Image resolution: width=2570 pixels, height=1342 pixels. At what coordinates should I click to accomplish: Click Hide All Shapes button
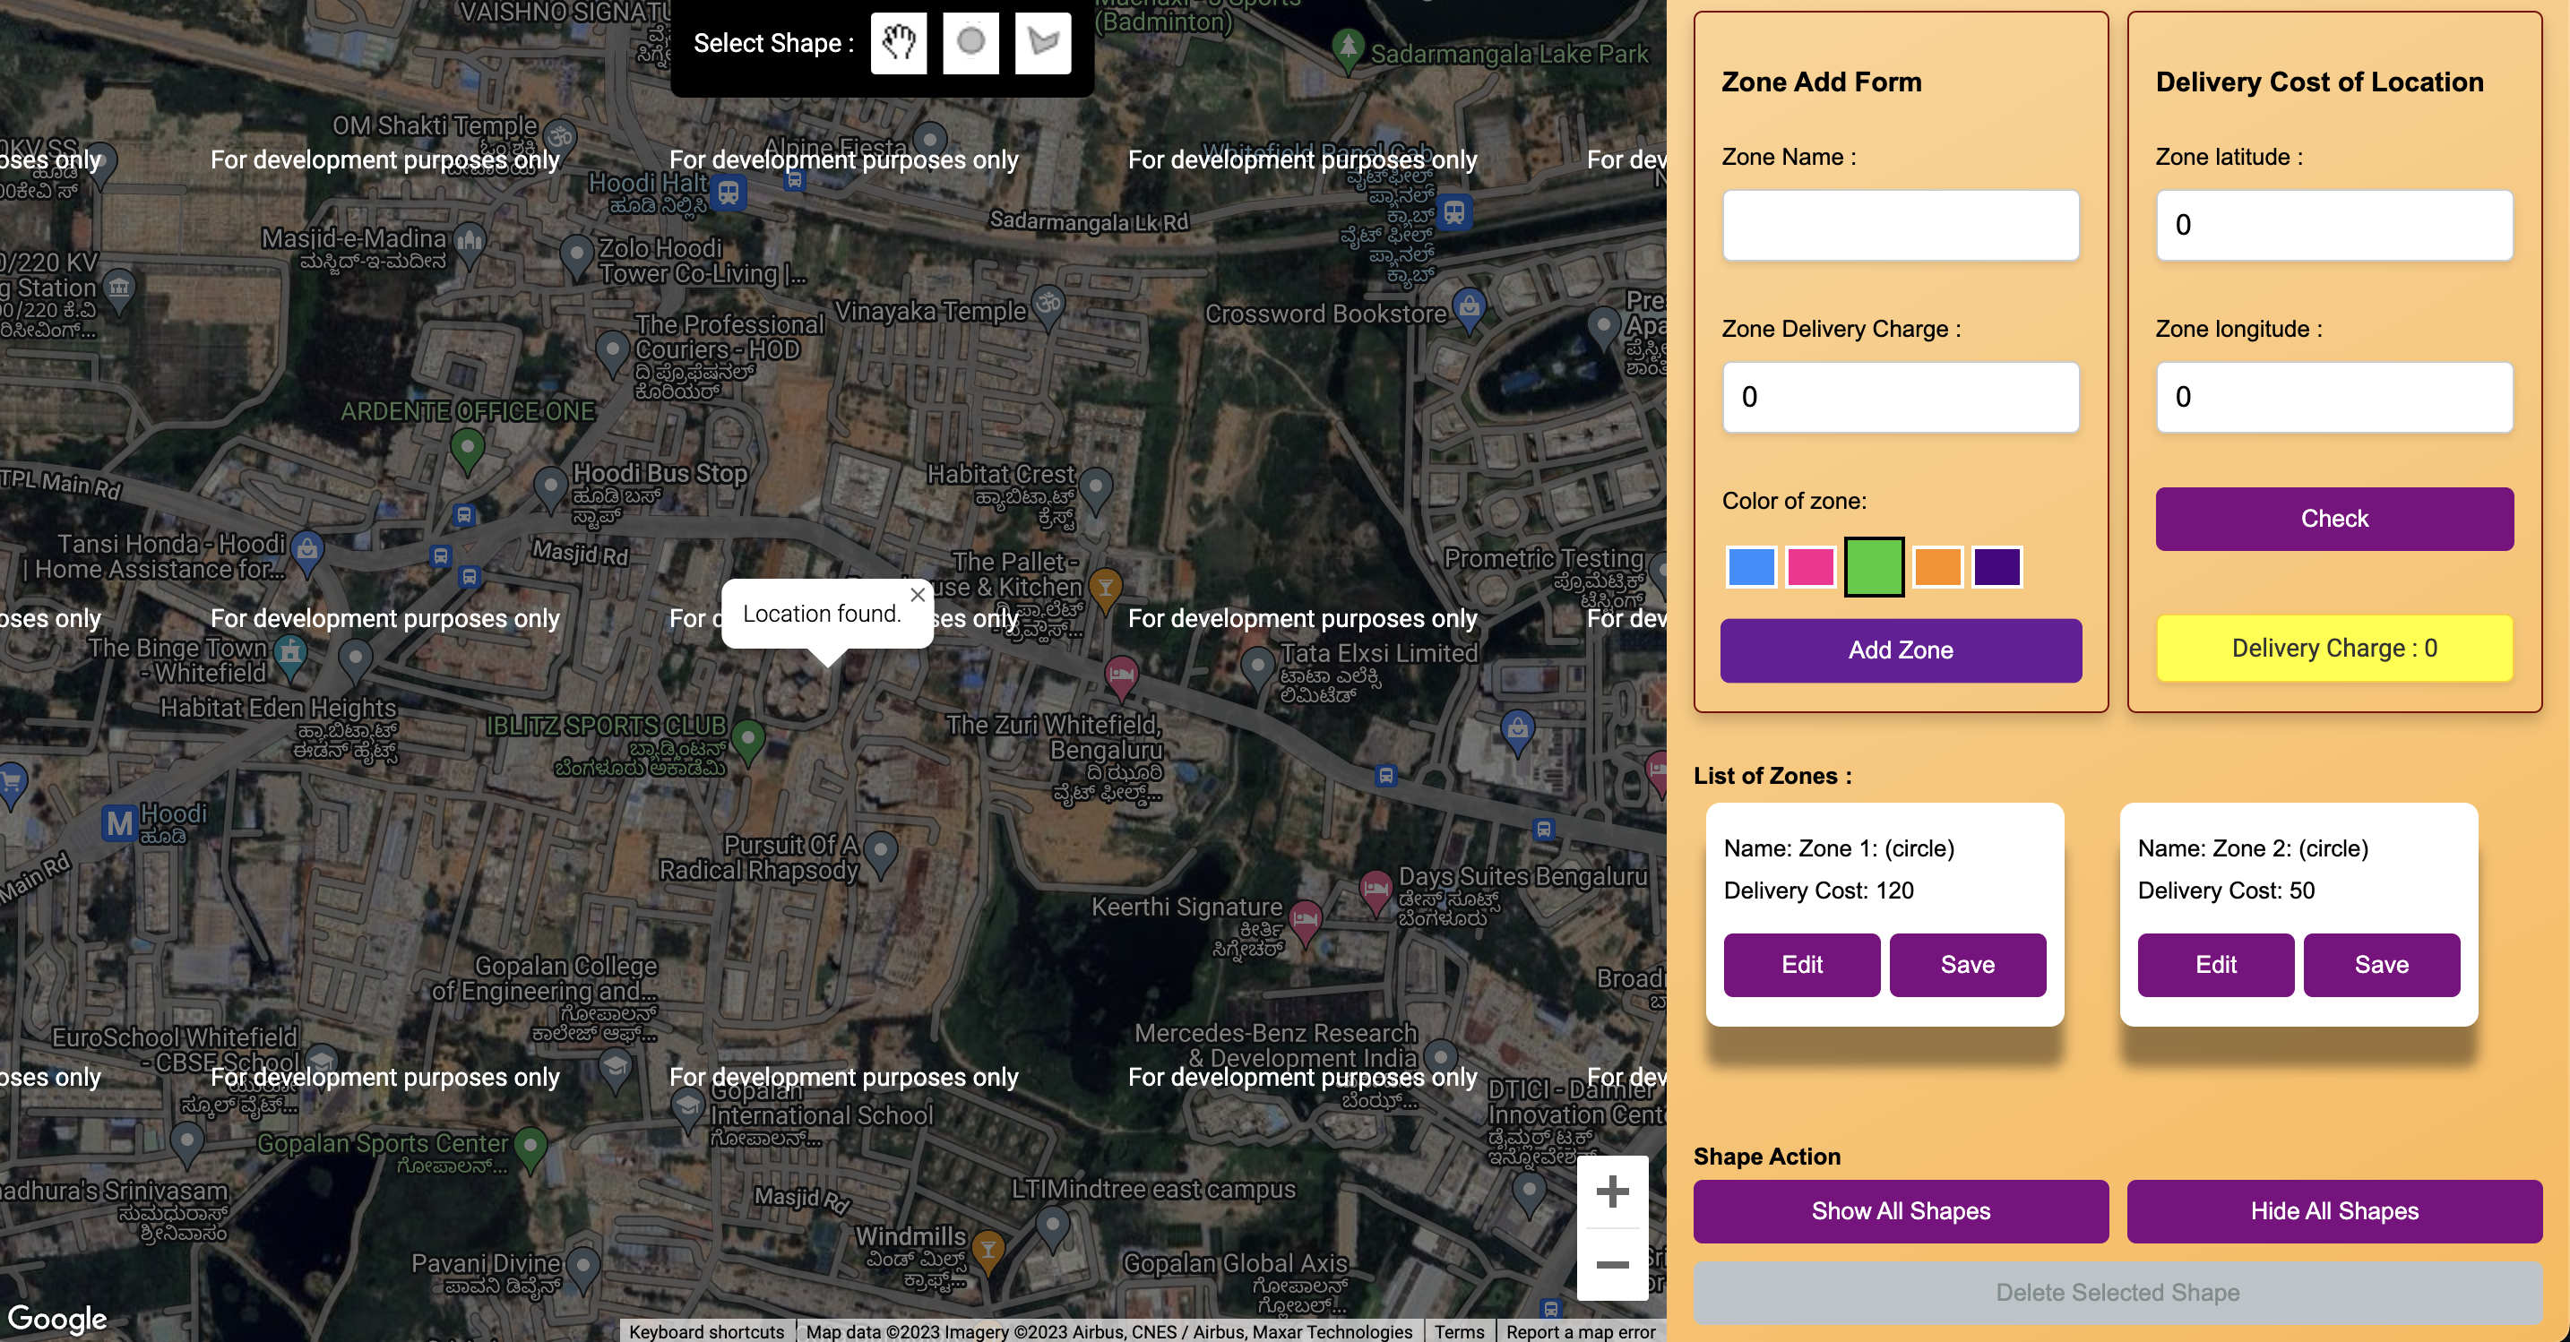[2333, 1211]
